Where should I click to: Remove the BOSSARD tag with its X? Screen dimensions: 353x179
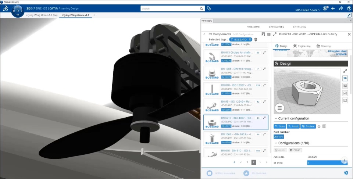(x=250, y=40)
